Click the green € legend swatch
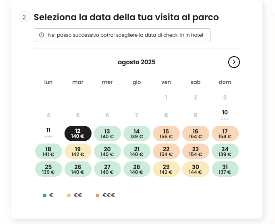Image resolution: width=275 pixels, height=224 pixels. [45, 195]
